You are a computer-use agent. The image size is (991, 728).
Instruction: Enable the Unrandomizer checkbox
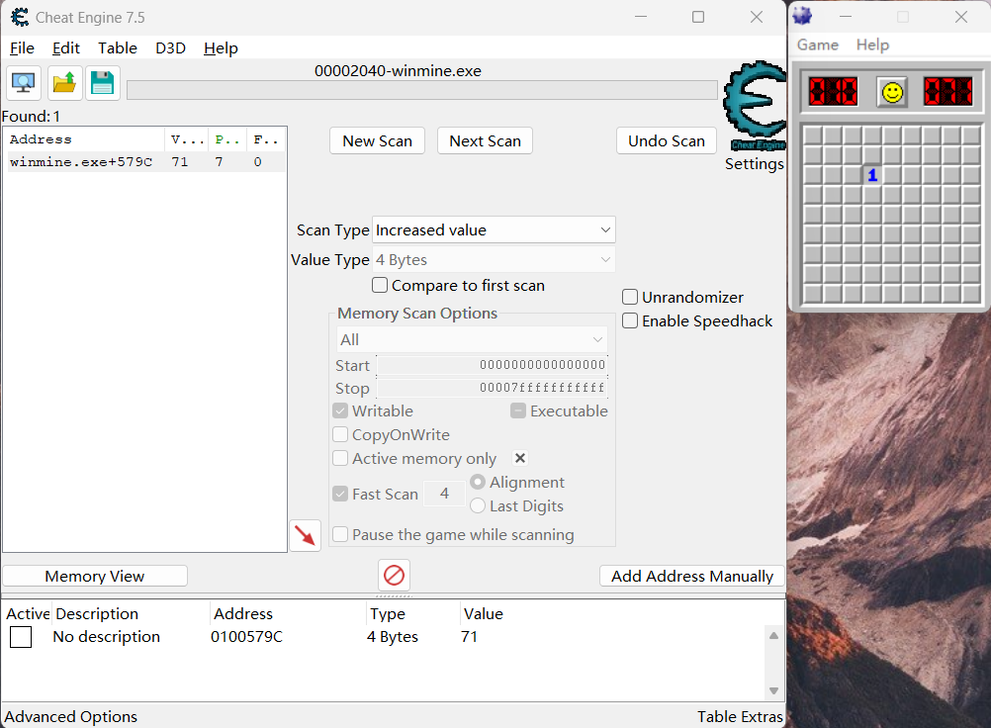[630, 297]
